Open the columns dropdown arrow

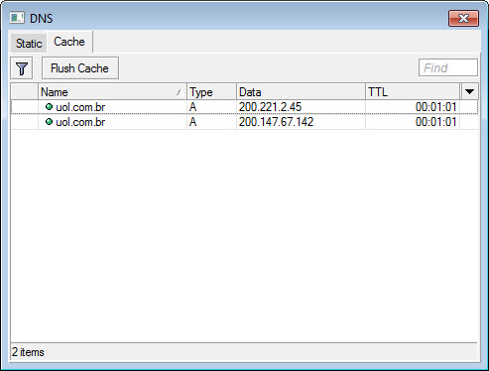point(469,91)
